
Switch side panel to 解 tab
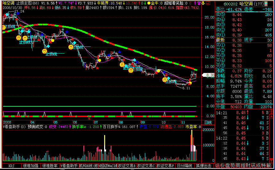269,166
